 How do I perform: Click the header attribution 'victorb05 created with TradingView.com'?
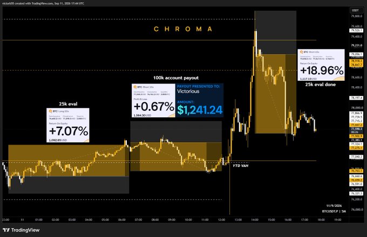43,3
